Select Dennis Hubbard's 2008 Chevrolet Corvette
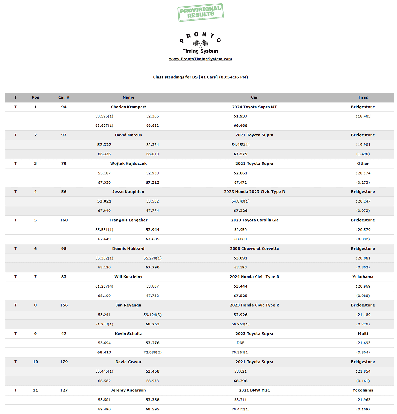The height and width of the screenshot is (414, 397). [254, 249]
